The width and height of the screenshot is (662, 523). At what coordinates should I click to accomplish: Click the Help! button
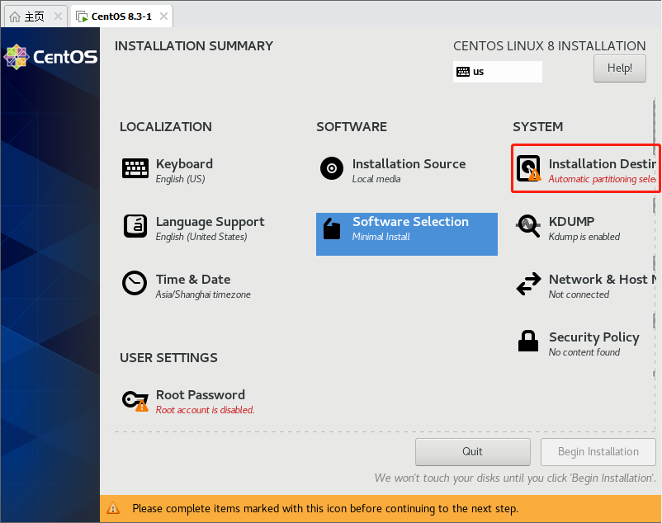619,68
